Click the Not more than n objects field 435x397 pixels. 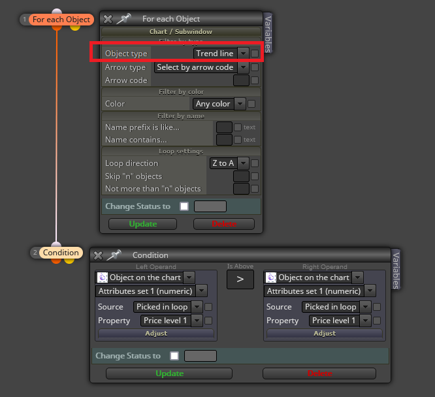coord(241,189)
